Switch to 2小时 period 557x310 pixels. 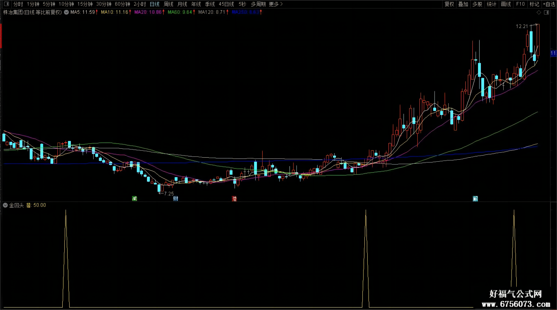point(140,4)
